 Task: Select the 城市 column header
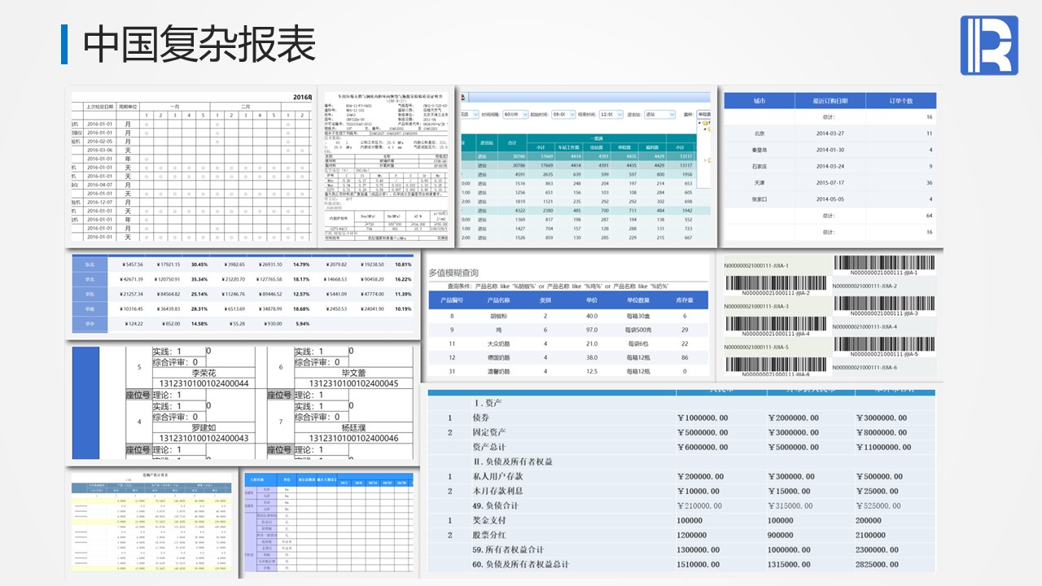(759, 101)
